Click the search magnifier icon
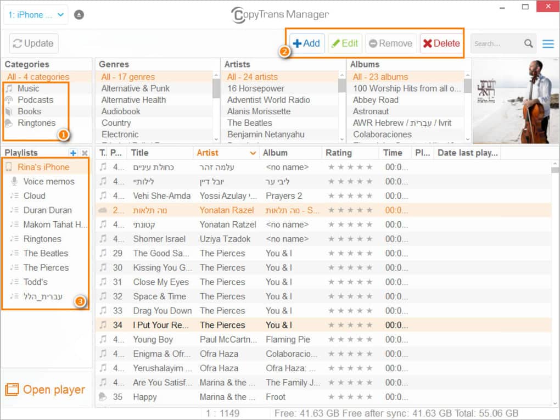Viewport: 560px width, 420px height. pos(528,44)
